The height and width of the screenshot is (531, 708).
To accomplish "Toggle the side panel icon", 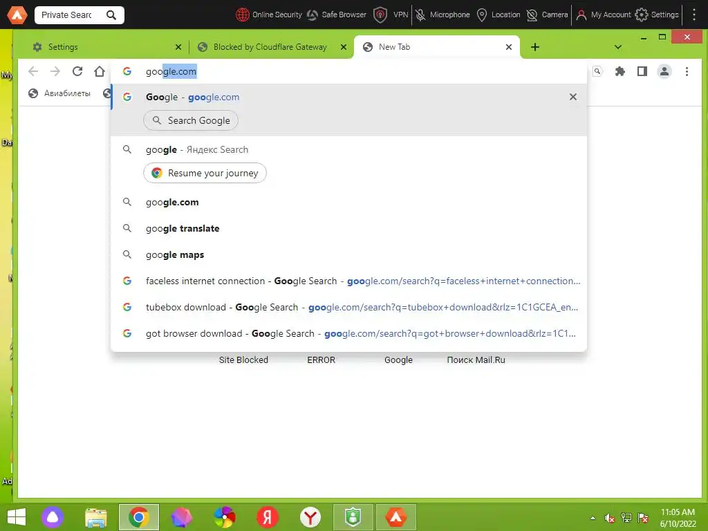I will click(x=642, y=71).
